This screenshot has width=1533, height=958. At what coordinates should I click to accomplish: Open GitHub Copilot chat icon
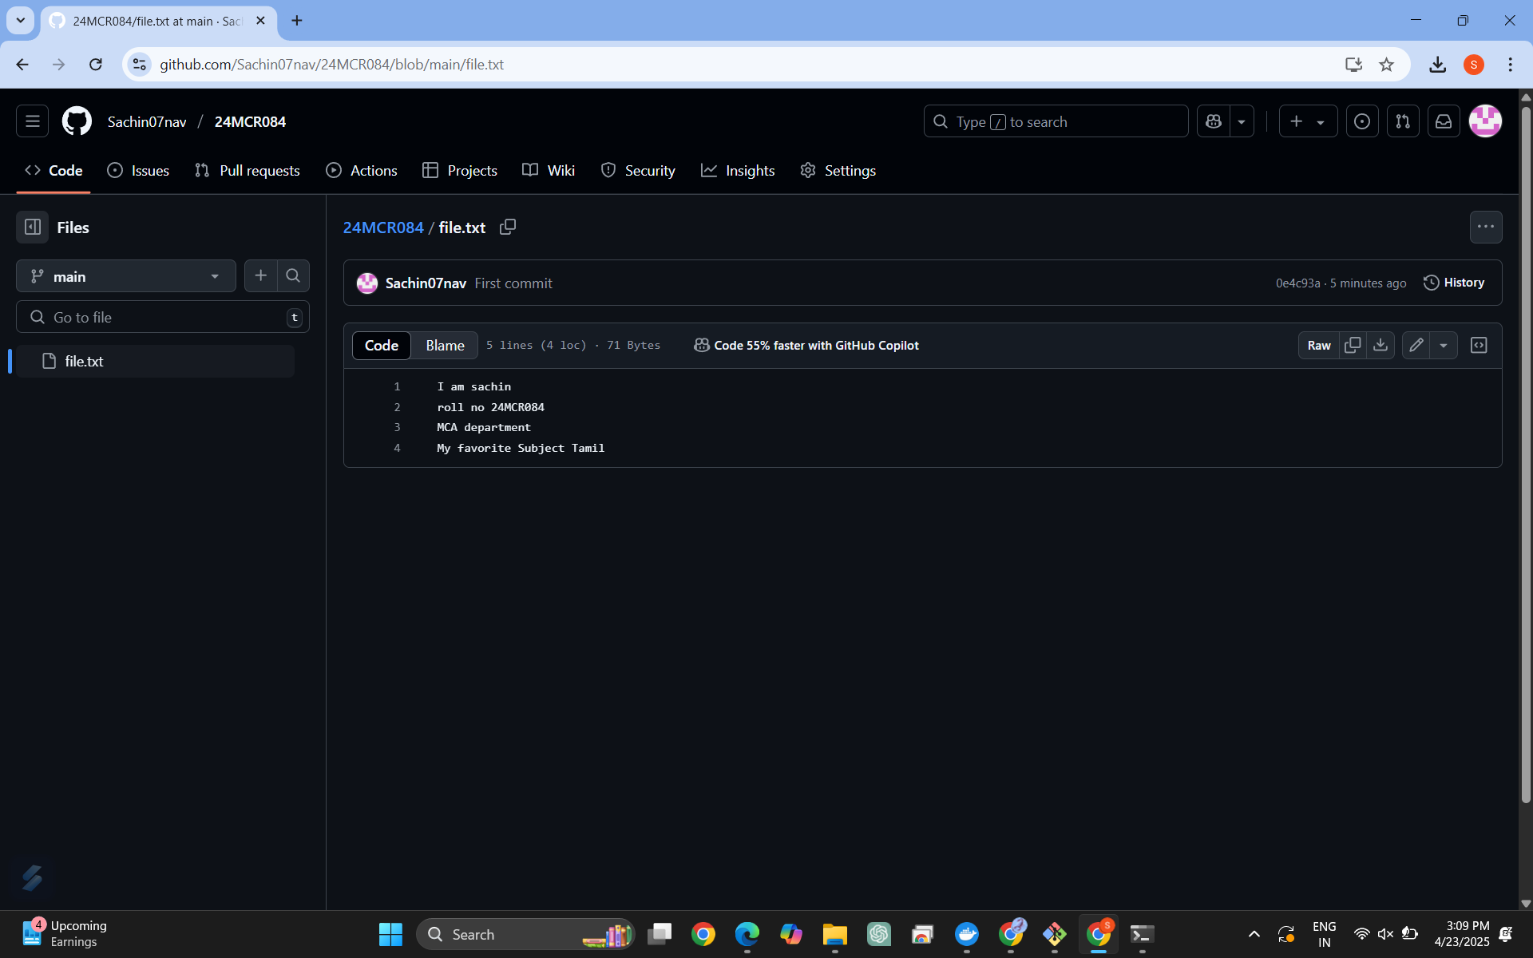click(1214, 121)
